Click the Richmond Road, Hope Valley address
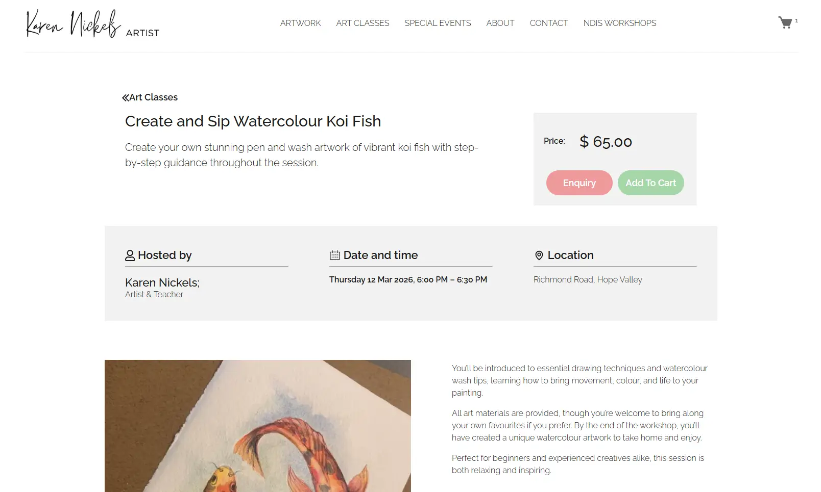The height and width of the screenshot is (492, 821). [588, 279]
